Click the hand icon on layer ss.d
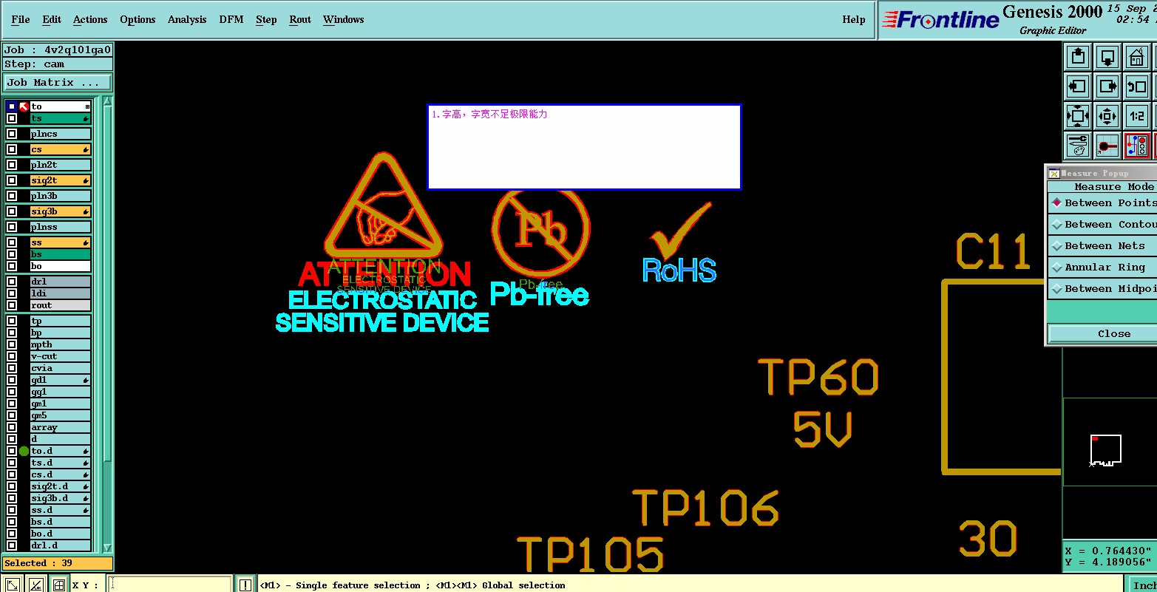 pos(86,510)
